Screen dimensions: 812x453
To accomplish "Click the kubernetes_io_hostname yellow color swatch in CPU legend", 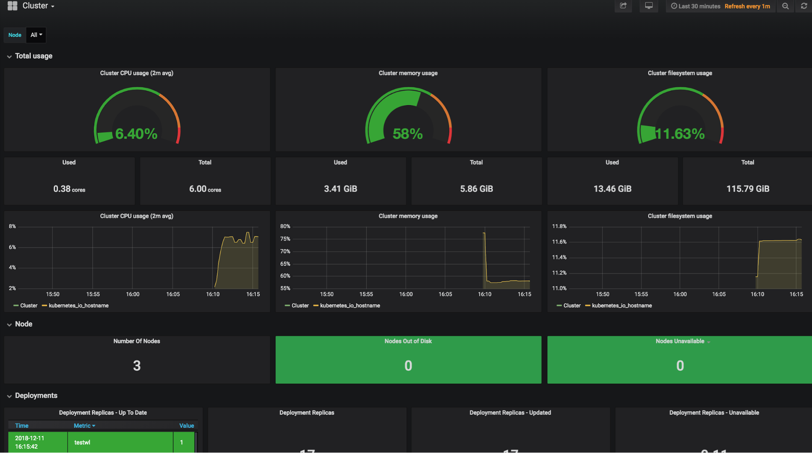I will click(x=44, y=306).
